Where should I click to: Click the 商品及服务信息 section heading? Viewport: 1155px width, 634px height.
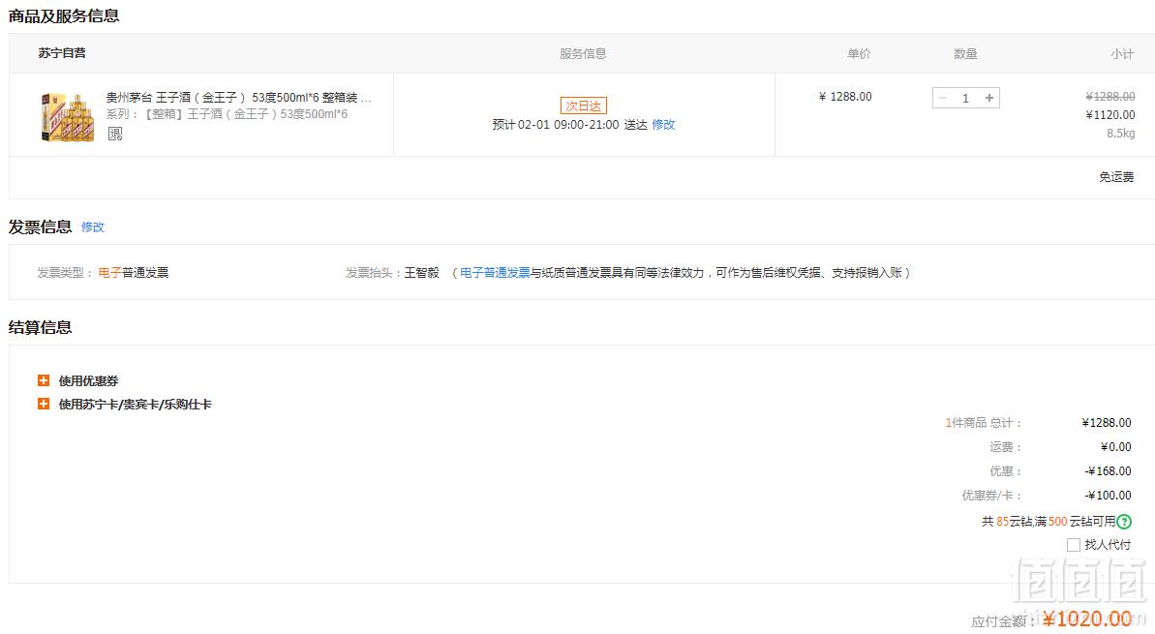(x=64, y=16)
